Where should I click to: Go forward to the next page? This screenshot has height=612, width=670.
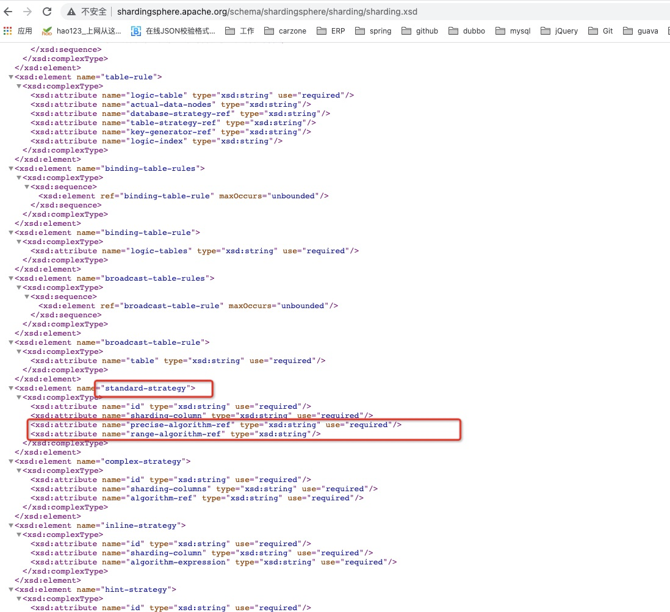27,12
